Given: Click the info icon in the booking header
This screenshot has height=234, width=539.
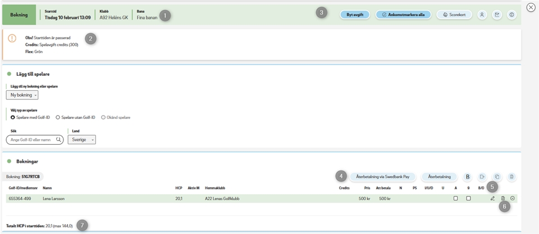Looking at the screenshot, I should click(511, 15).
